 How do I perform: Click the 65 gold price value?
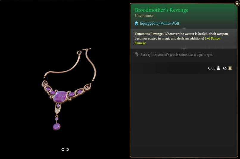(225, 68)
